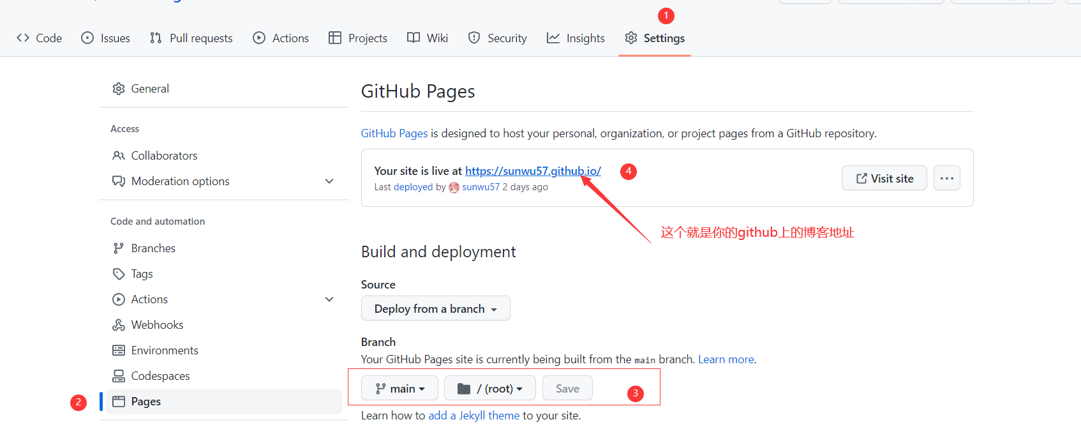
Task: Open Codespaces settings
Action: (224, 376)
